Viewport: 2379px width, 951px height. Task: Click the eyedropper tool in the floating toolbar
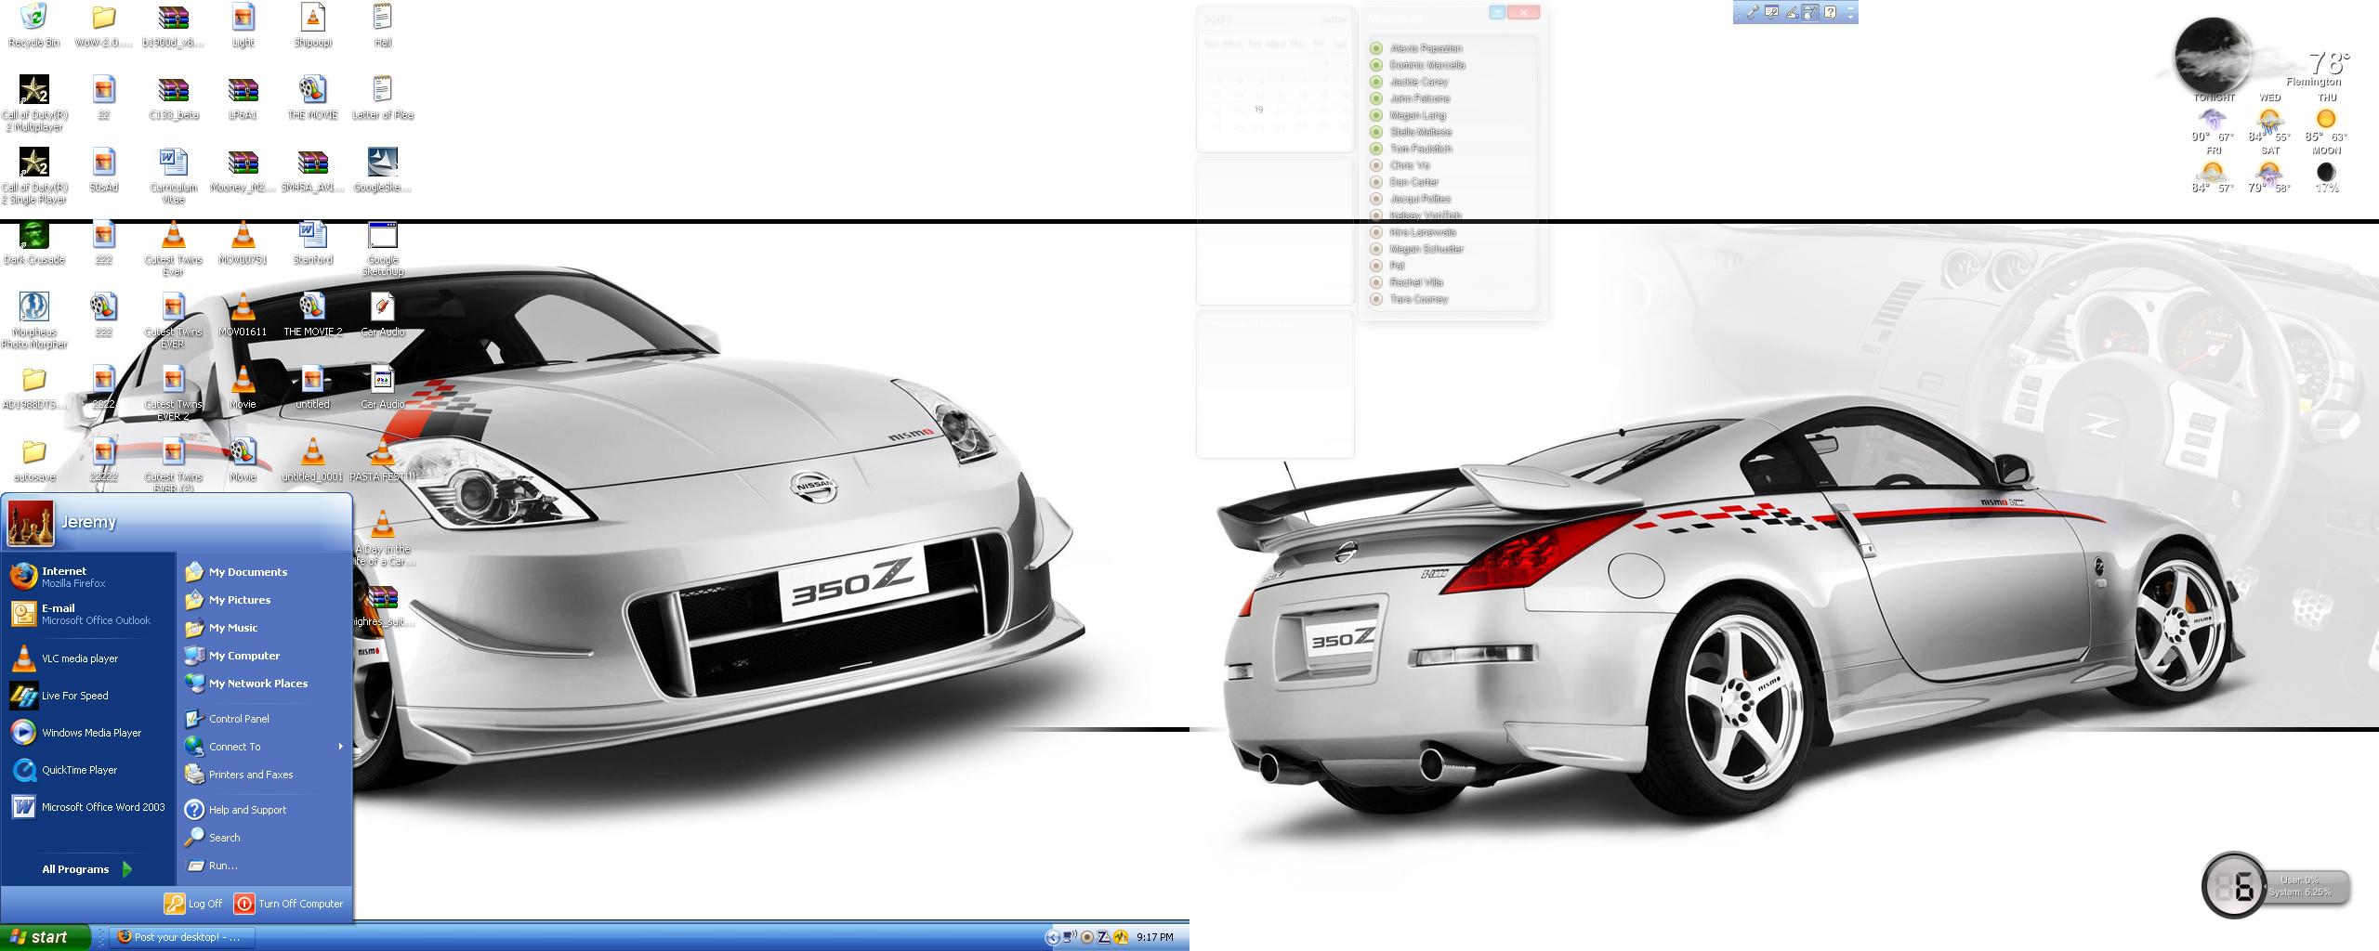click(1752, 12)
